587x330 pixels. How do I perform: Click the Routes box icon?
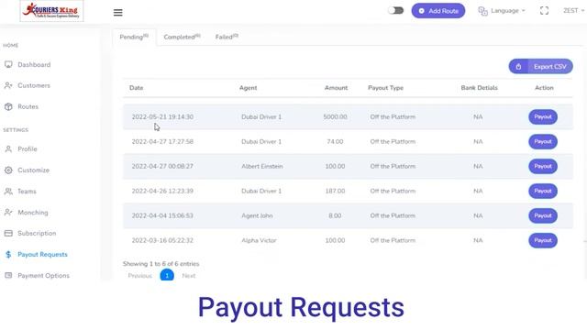coord(8,106)
